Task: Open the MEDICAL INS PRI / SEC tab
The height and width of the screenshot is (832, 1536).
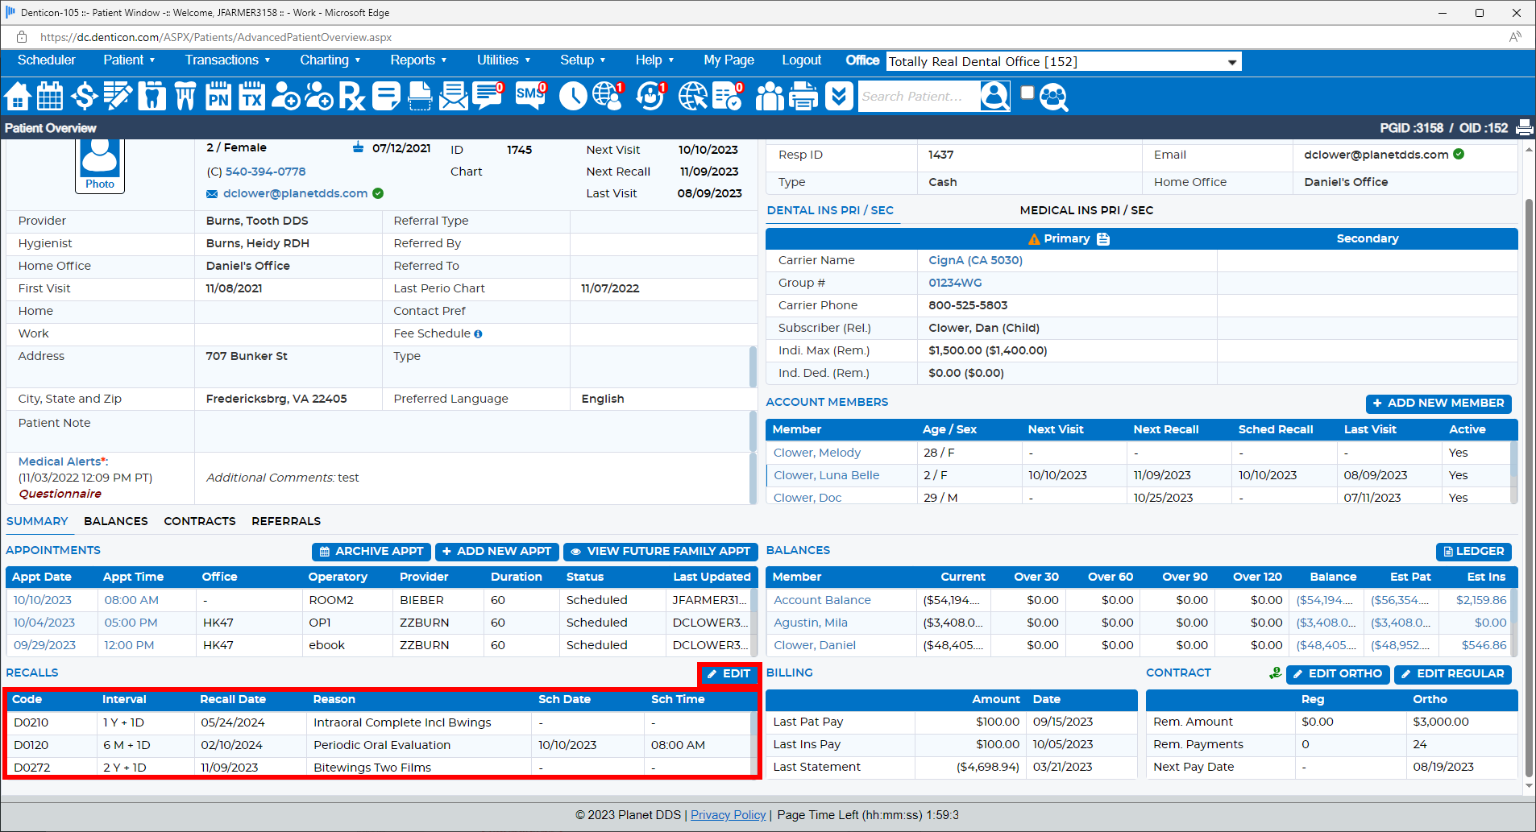Action: pos(1086,210)
